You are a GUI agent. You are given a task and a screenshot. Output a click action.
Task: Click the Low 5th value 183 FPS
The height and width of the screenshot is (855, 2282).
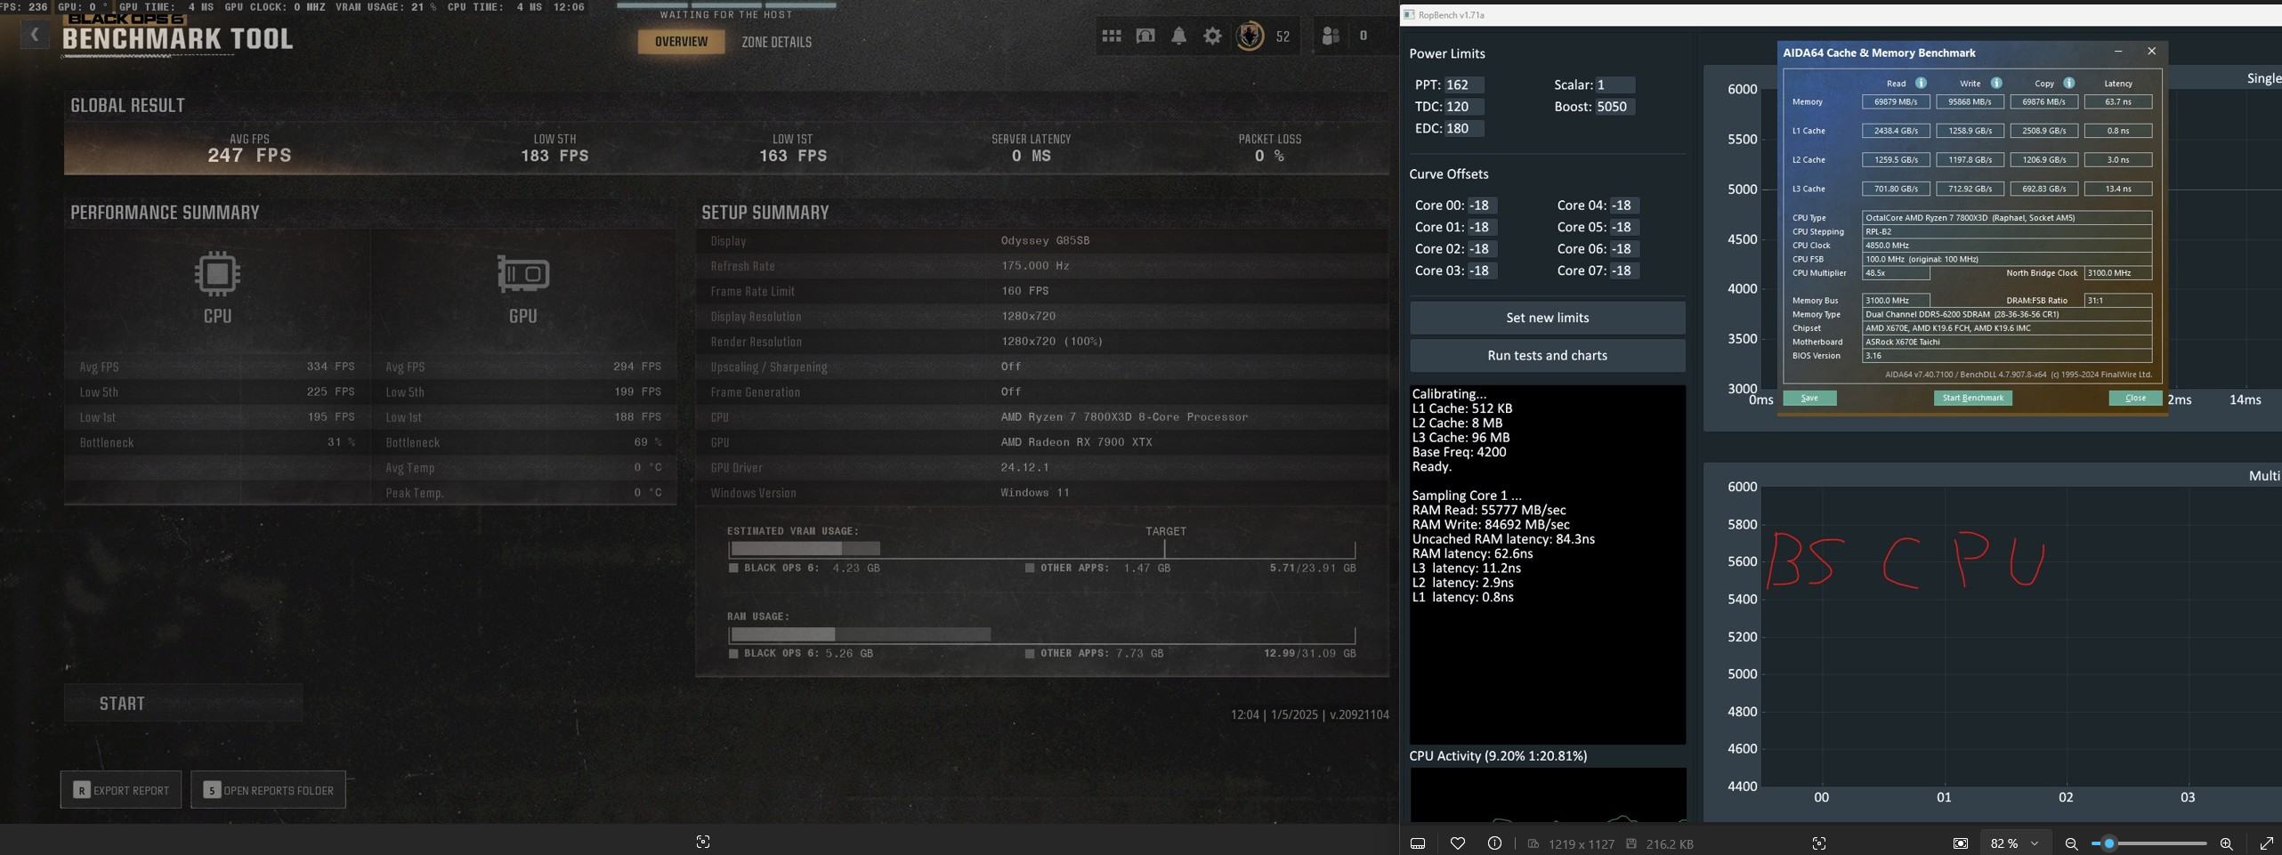[x=554, y=156]
